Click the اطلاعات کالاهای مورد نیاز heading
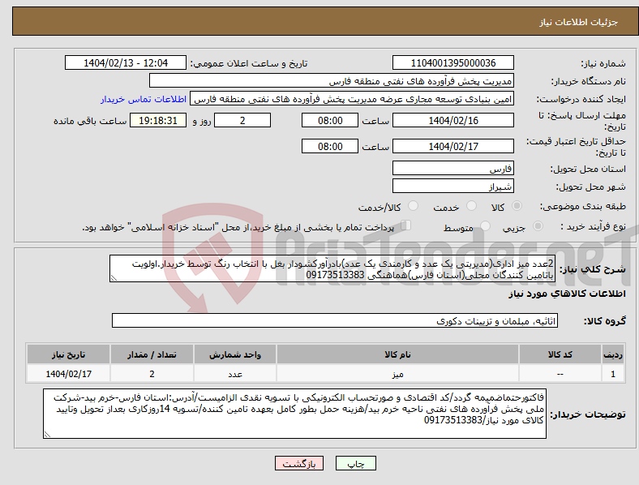 [x=567, y=294]
